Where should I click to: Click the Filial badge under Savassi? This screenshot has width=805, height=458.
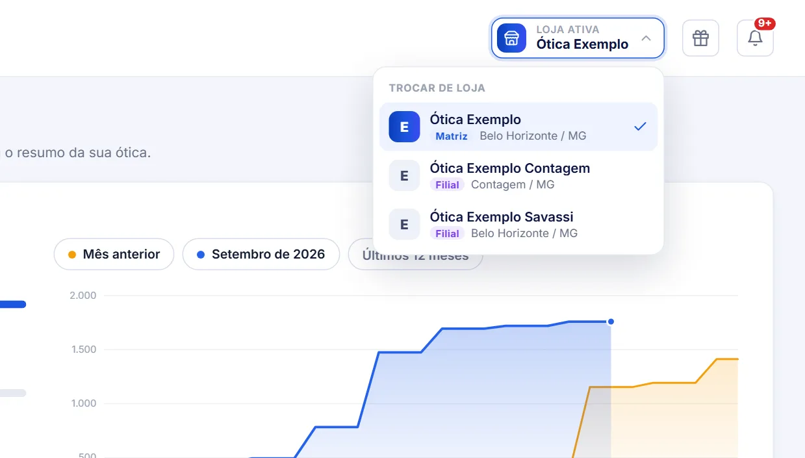point(447,234)
